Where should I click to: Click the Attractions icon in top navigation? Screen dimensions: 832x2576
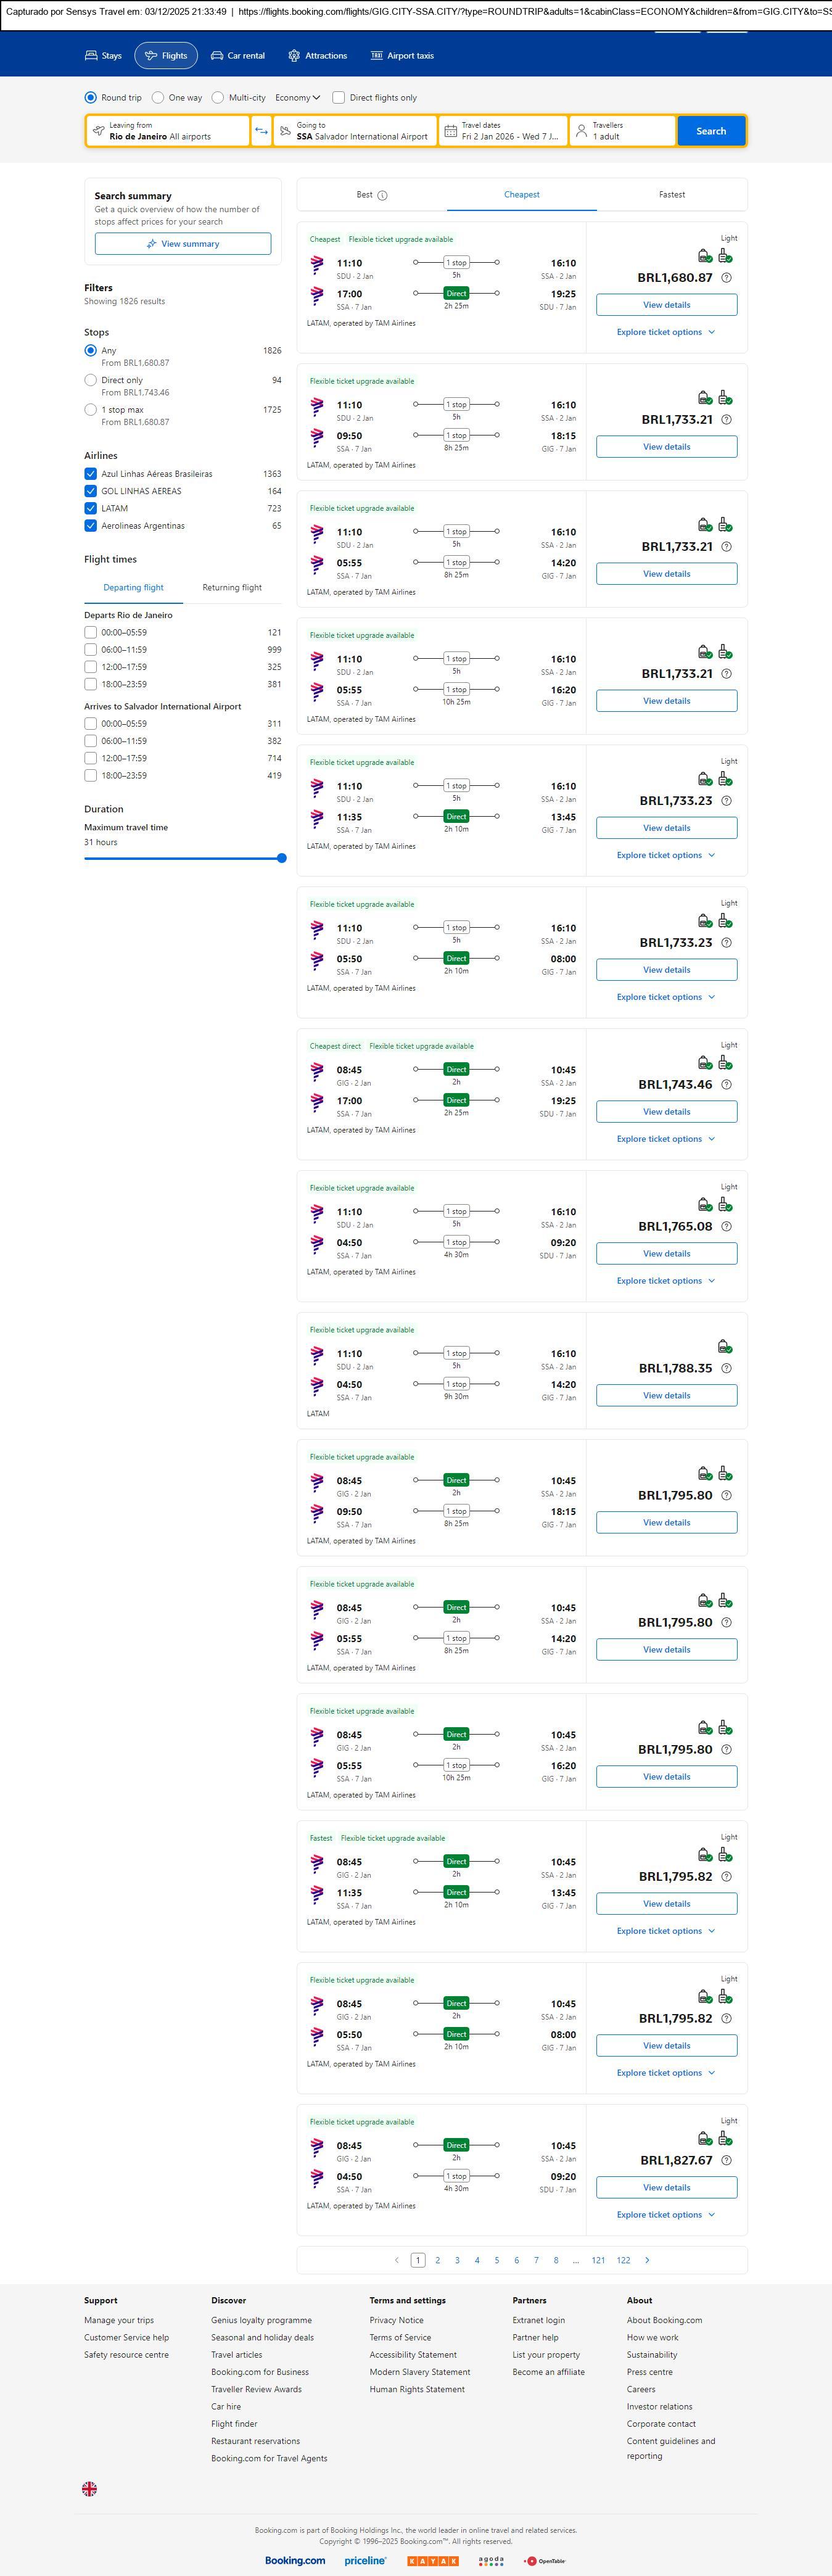294,56
